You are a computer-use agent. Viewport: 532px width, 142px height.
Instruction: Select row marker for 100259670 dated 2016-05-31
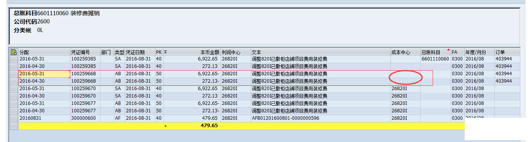[x=14, y=89]
